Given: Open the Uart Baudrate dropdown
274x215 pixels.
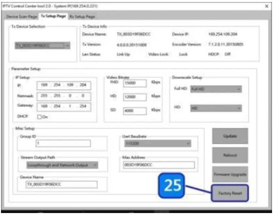Looking at the screenshot, I should (157, 144).
